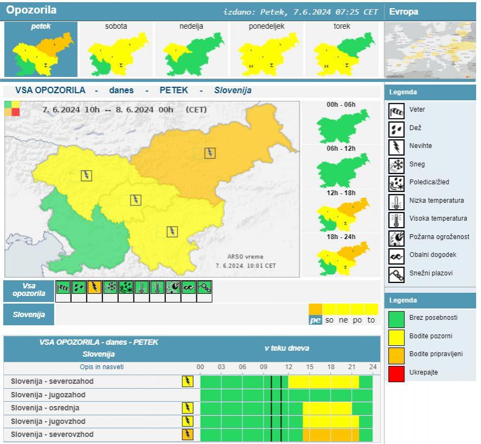Select the avalanche warning filter icon

pyautogui.click(x=204, y=287)
